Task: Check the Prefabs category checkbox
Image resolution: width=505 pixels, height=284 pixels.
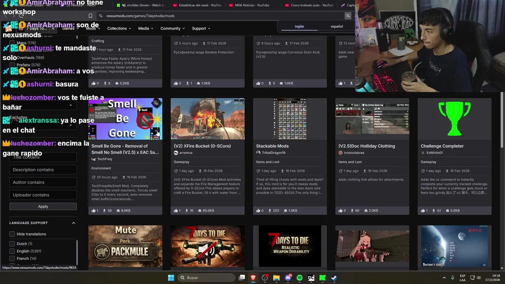Action: click(12, 65)
